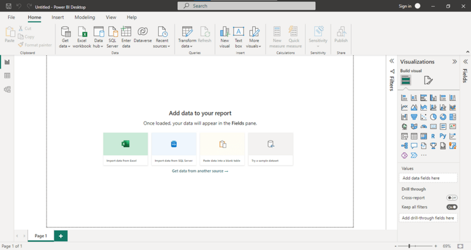Expand the Filters pane
The height and width of the screenshot is (250, 471).
coord(392,61)
